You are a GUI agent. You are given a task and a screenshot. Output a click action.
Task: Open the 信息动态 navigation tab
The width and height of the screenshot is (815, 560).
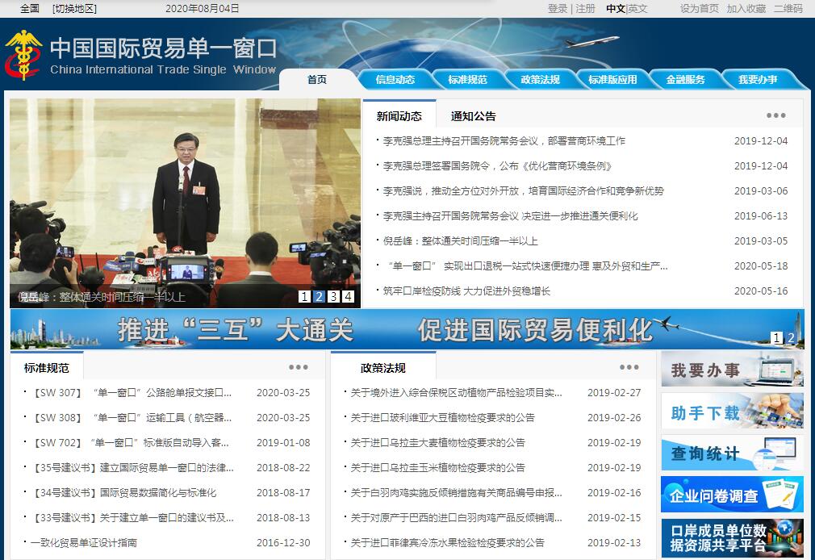[x=395, y=79]
